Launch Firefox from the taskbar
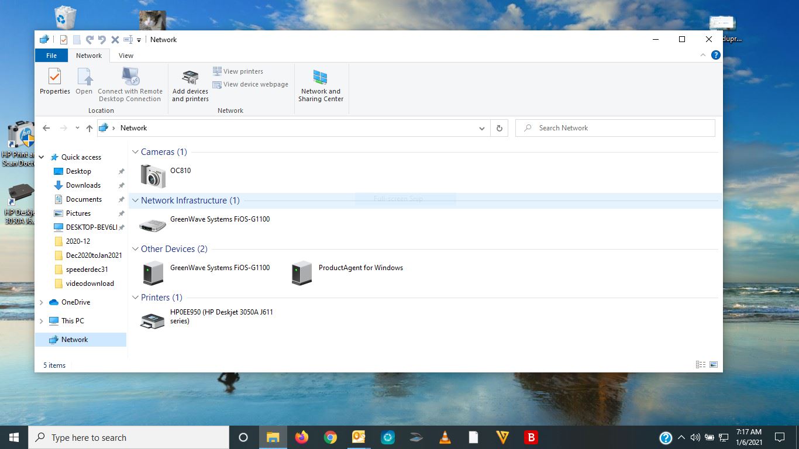Screen dimensions: 799x449 pyautogui.click(x=302, y=437)
